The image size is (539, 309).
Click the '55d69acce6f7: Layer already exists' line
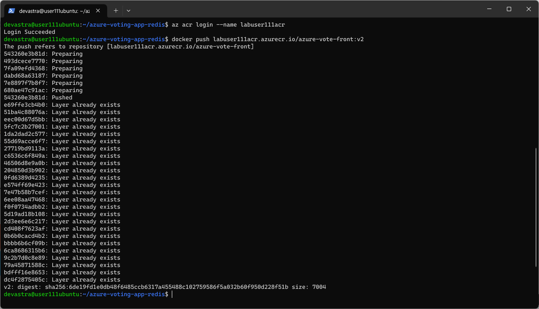62,141
